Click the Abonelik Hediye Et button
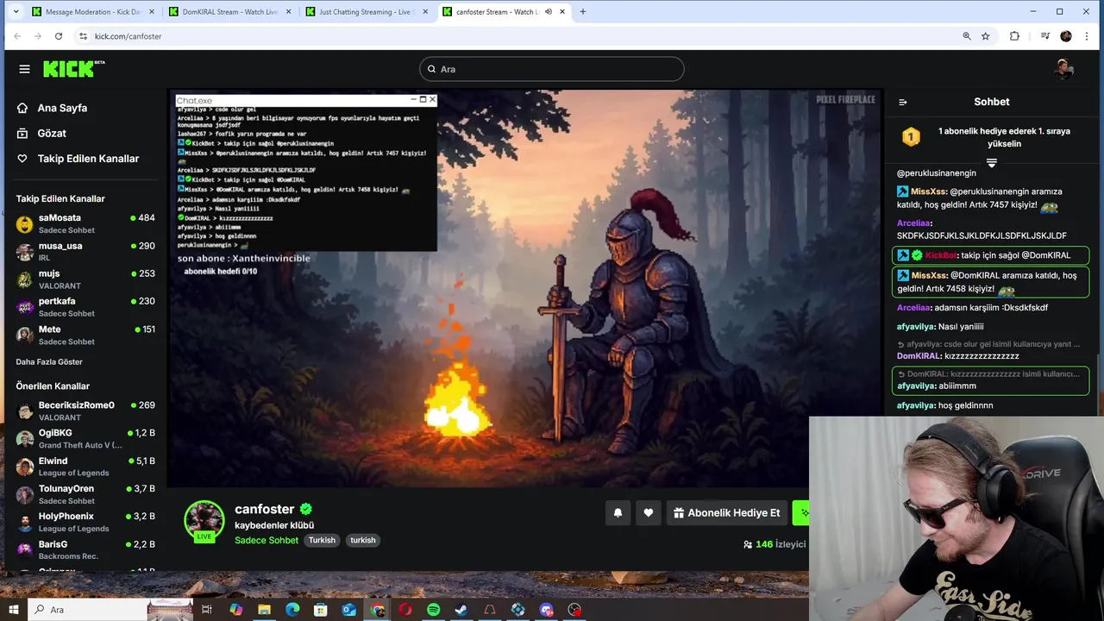1104x621 pixels. coord(726,512)
